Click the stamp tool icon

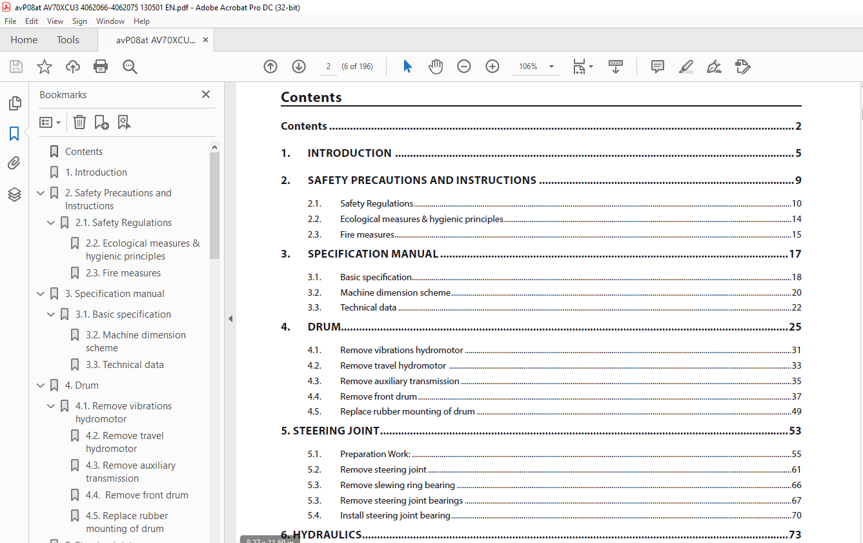[742, 67]
